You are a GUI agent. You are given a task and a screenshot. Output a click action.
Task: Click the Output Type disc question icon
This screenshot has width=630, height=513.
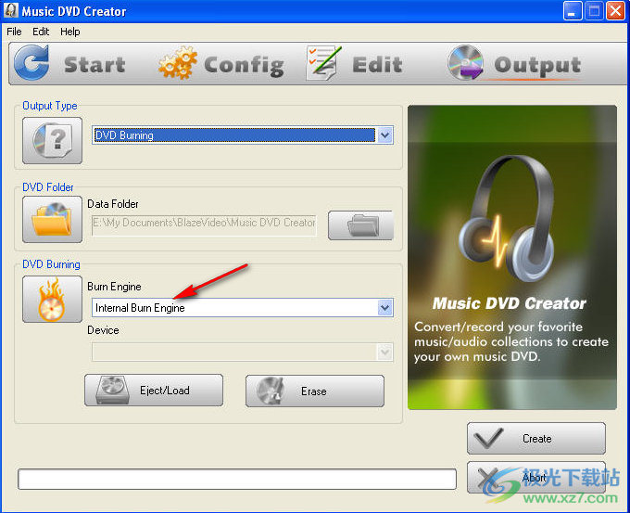[x=52, y=140]
